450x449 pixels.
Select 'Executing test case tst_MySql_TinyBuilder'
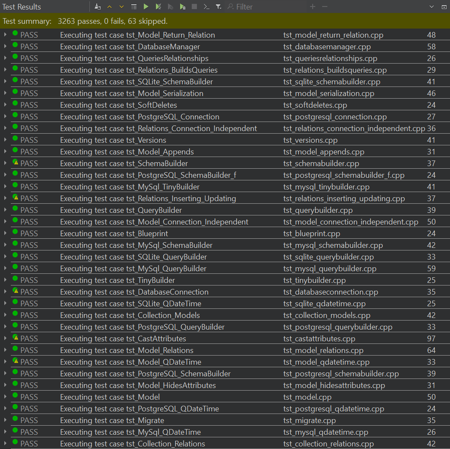[x=130, y=187]
